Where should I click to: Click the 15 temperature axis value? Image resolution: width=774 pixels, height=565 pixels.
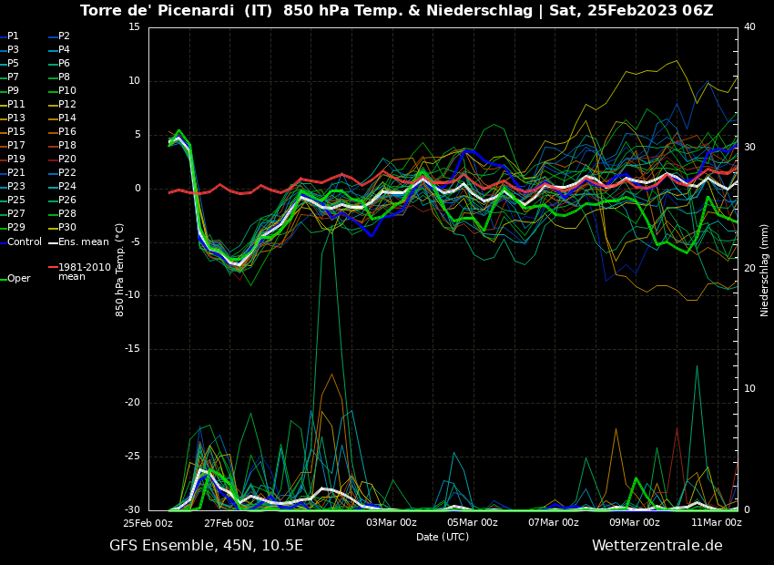134,27
